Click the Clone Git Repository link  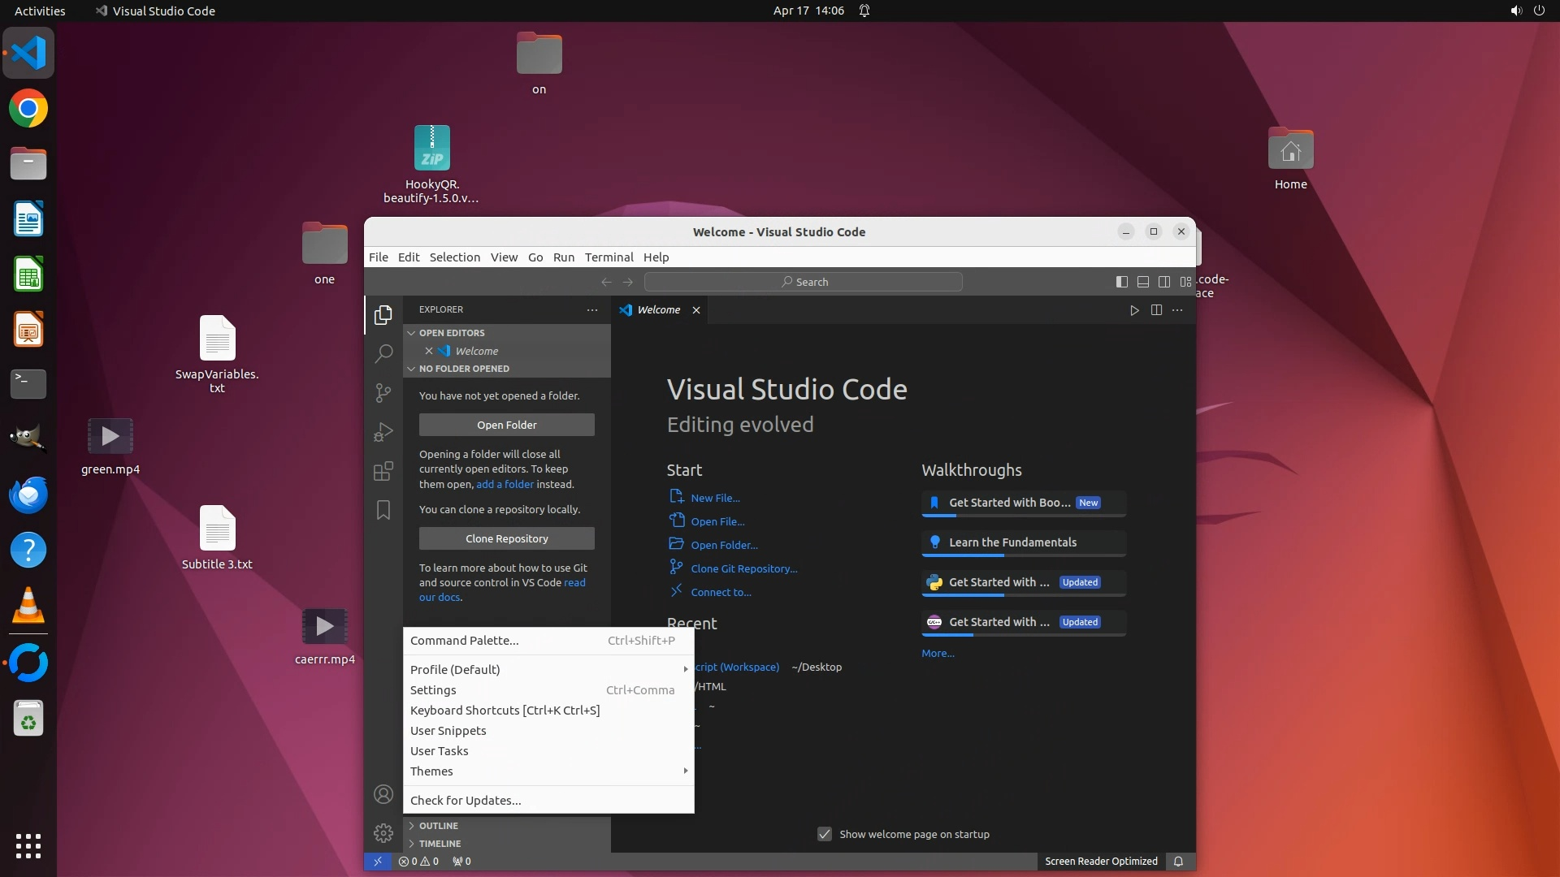click(x=743, y=568)
